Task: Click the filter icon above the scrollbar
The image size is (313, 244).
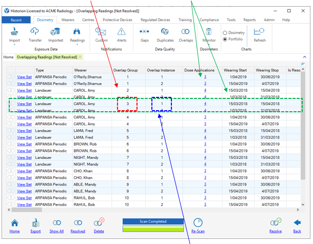Action: click(303, 64)
